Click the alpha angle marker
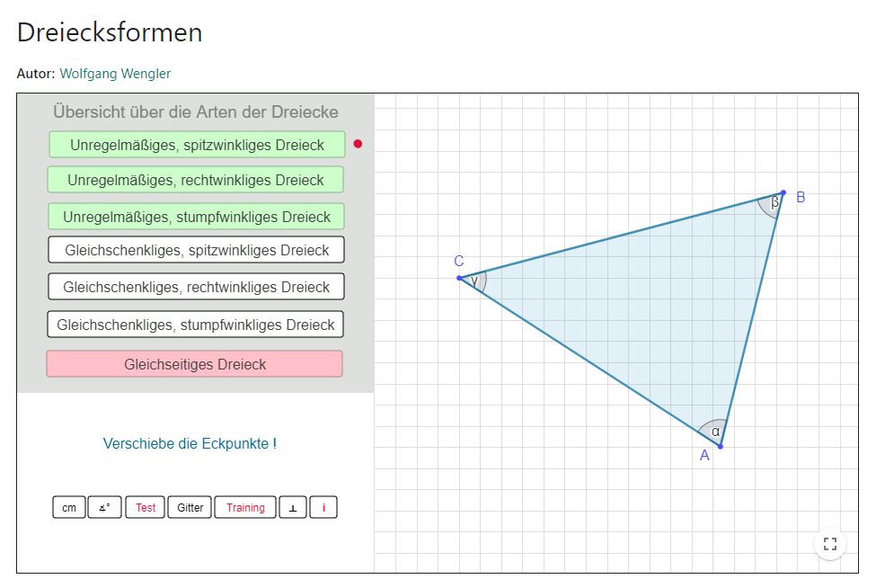Screen dimensions: 885x588 pos(714,432)
